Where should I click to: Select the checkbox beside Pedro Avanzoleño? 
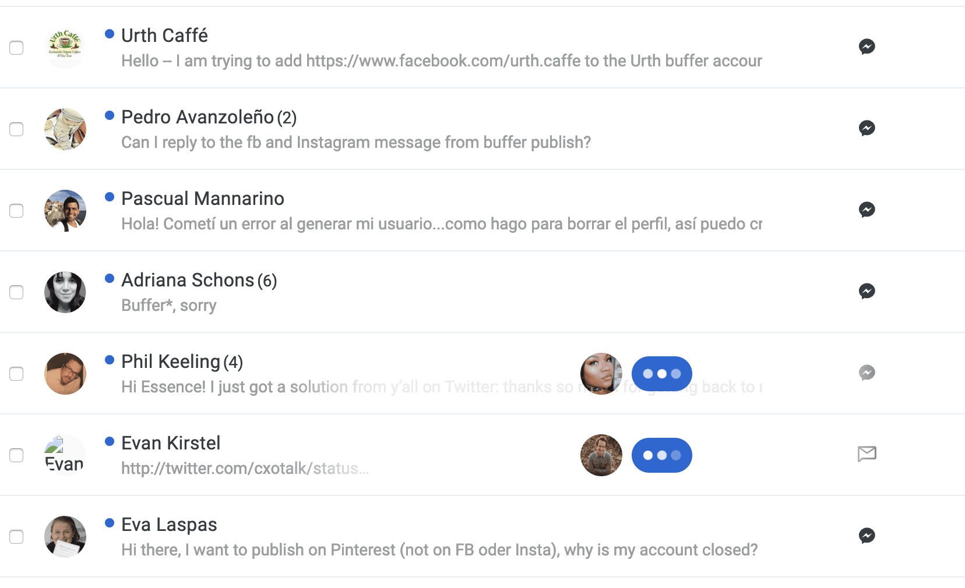point(16,129)
